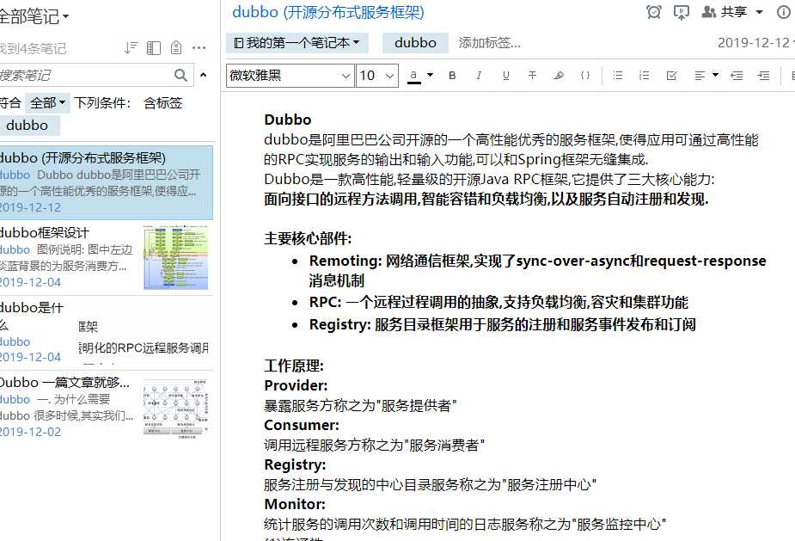The image size is (795, 541).
Task: Click the 主要核心部件 heading
Action: pyautogui.click(x=308, y=238)
